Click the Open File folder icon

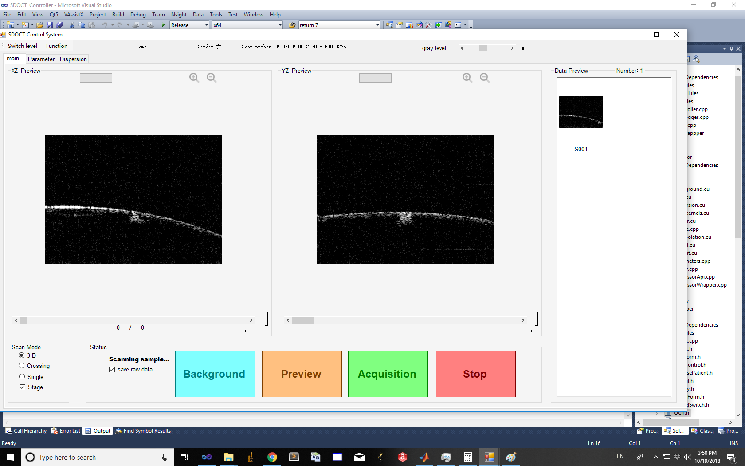40,25
